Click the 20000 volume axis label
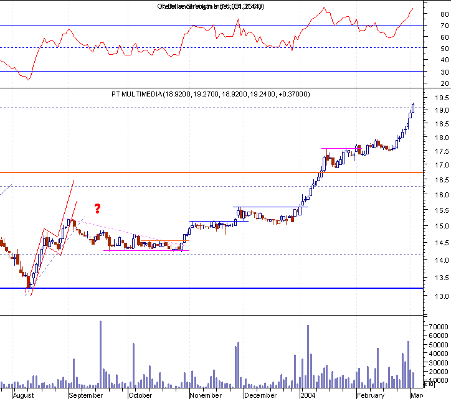This screenshot has height=399, width=451. (x=439, y=372)
